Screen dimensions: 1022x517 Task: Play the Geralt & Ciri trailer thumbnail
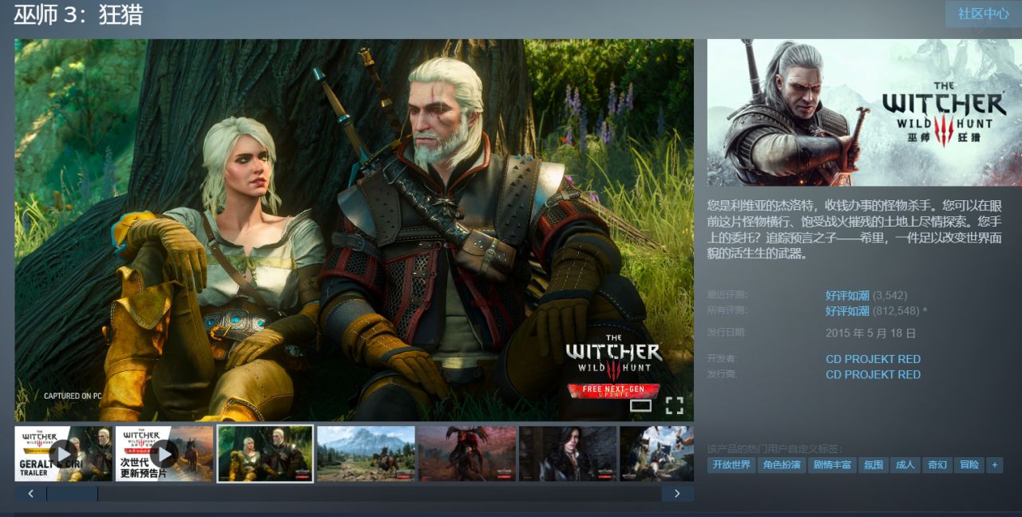pyautogui.click(x=63, y=453)
